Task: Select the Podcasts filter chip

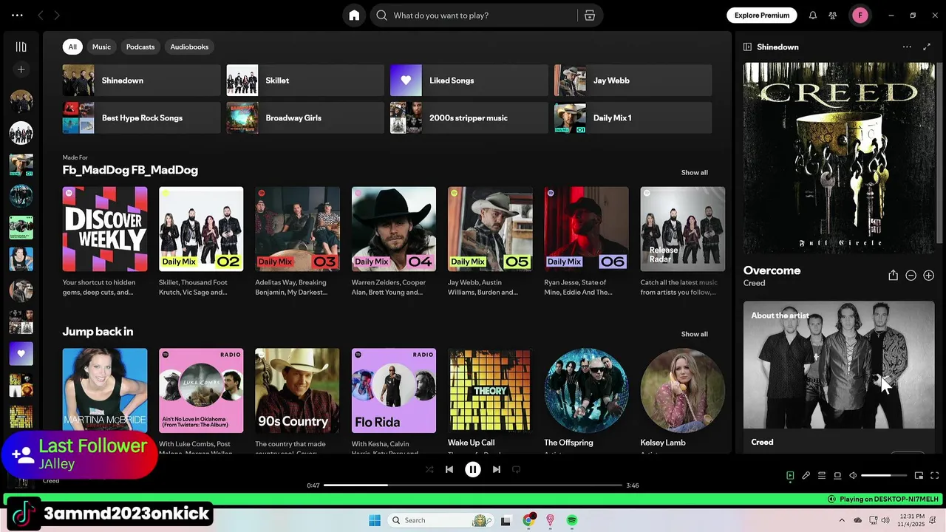Action: tap(140, 47)
